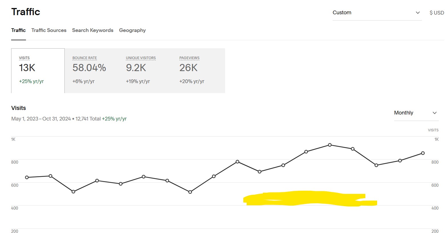The image size is (445, 233).
Task: Click the last data point on the line
Action: [423, 153]
